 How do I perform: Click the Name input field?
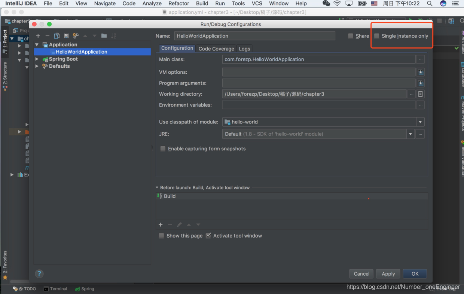point(255,36)
